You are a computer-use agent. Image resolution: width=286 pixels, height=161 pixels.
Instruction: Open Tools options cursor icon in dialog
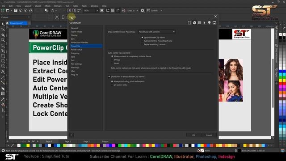(x=204, y=23)
